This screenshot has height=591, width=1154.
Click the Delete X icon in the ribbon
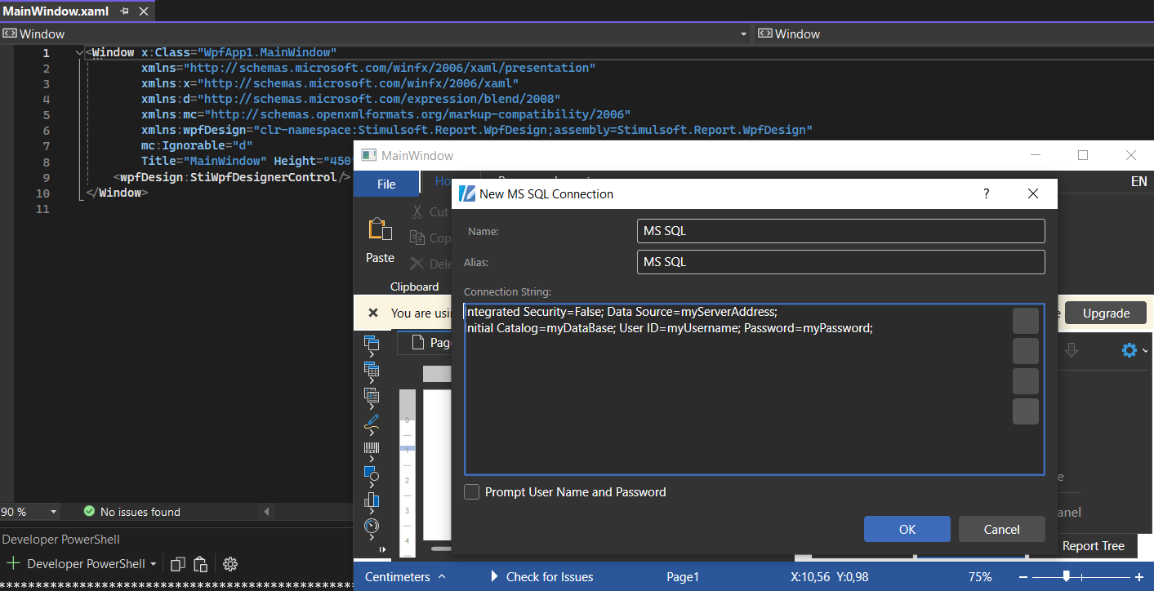pyautogui.click(x=417, y=264)
